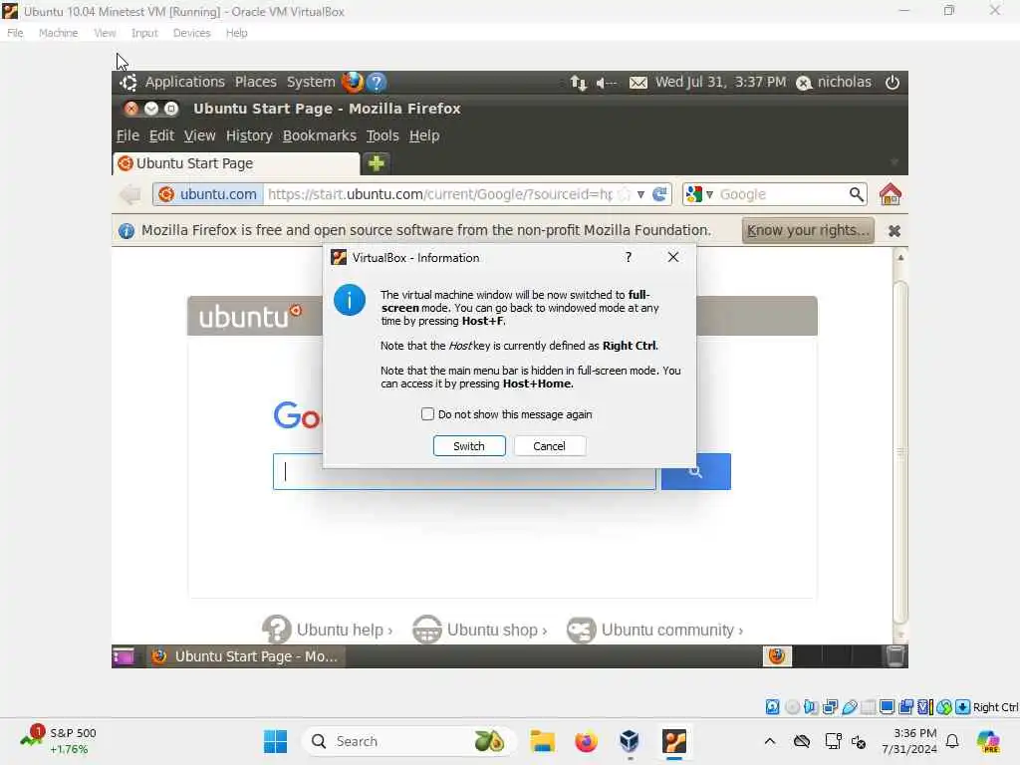The height and width of the screenshot is (765, 1020).
Task: Open File Explorer from the Windows taskbar
Action: tap(542, 741)
